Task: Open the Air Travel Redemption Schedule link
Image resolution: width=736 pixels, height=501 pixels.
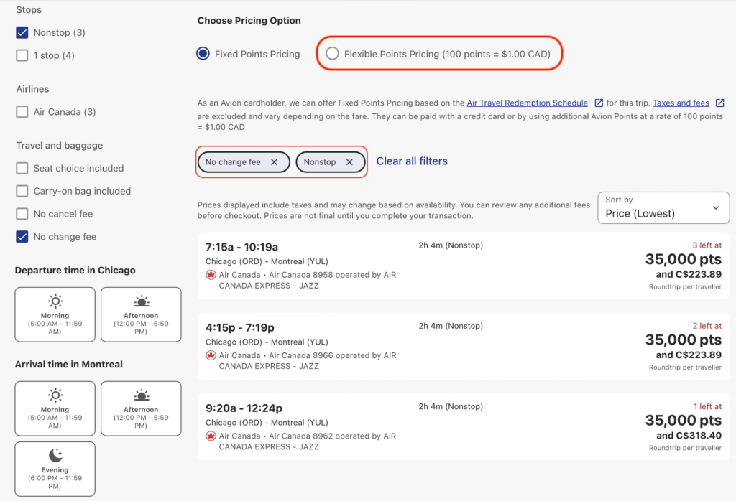Action: (x=527, y=103)
